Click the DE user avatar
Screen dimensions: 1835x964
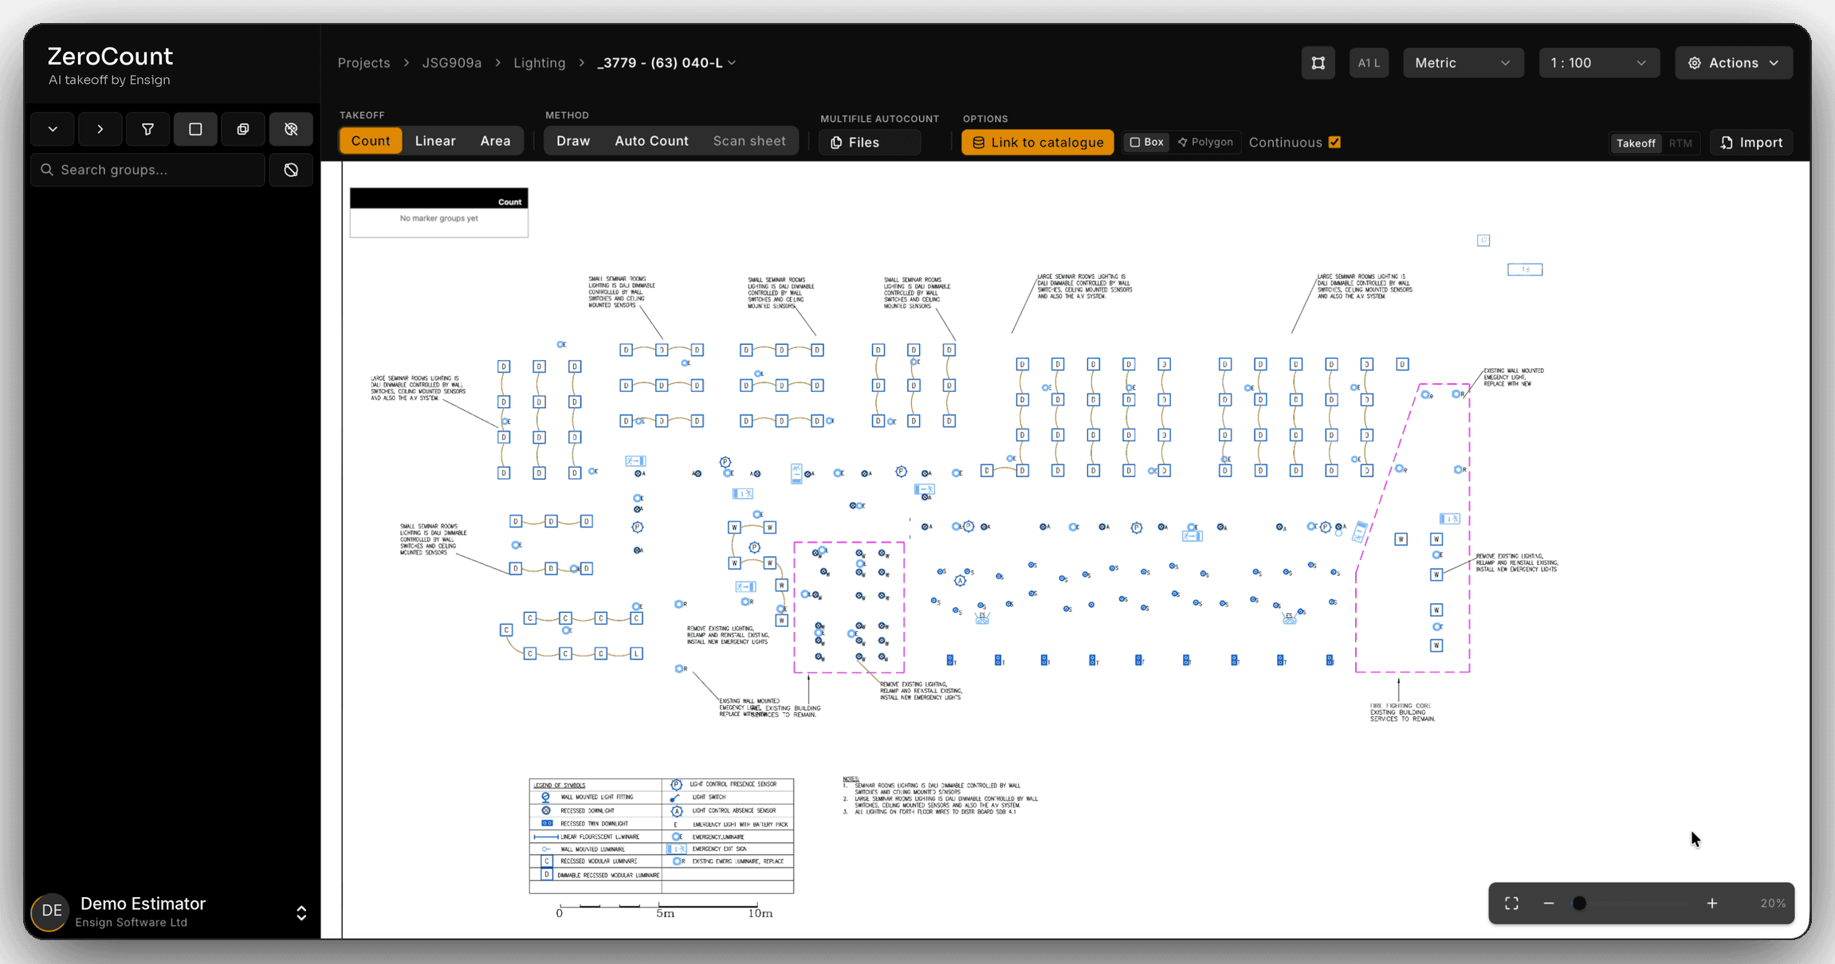(52, 911)
